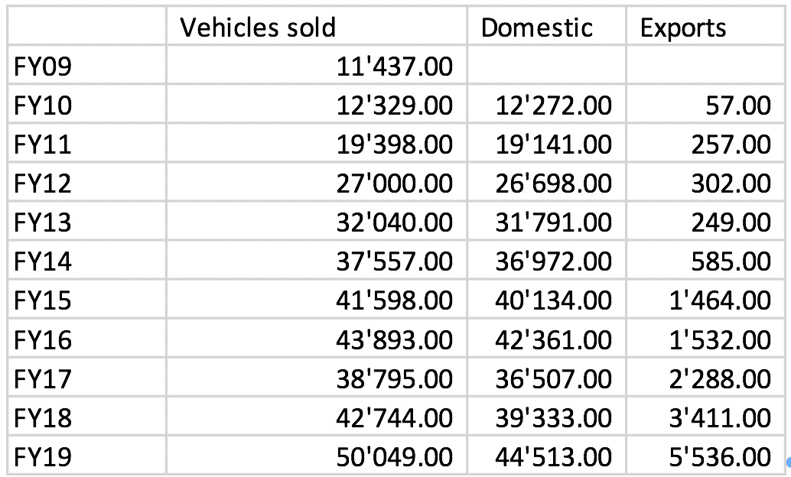Click the FY13 row label cell

coord(86,222)
